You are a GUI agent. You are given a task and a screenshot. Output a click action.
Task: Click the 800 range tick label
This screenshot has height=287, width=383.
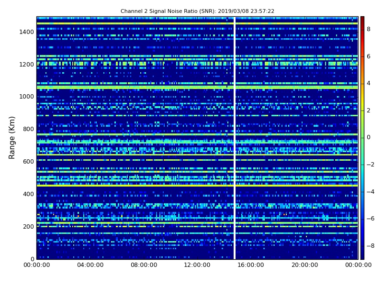click(x=28, y=129)
